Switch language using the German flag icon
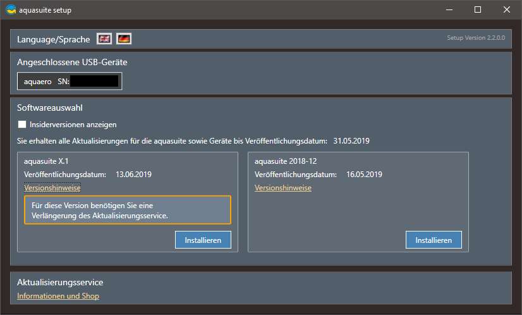Image resolution: width=522 pixels, height=315 pixels. coord(124,39)
